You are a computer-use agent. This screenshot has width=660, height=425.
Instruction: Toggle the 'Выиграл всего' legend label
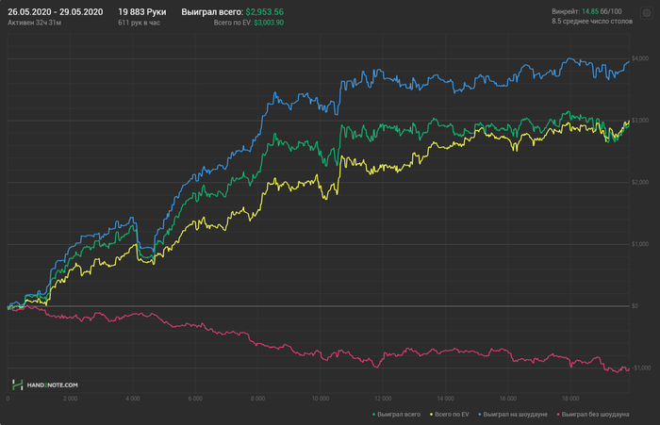click(x=400, y=414)
